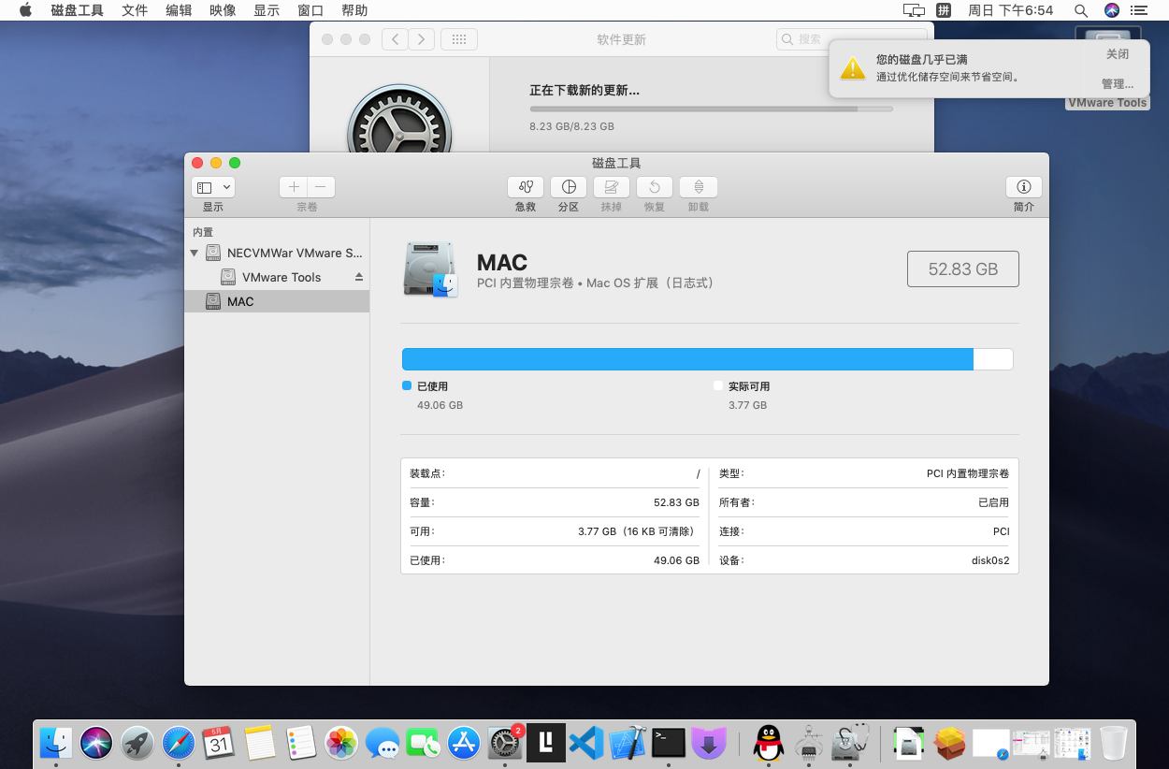
Task: Click the Erase (抹掉) toolbar icon
Action: coord(611,187)
